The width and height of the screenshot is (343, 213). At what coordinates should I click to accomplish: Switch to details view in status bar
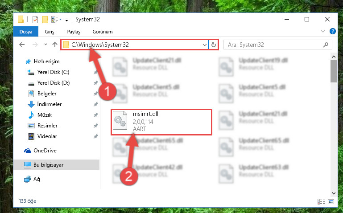pos(321,201)
